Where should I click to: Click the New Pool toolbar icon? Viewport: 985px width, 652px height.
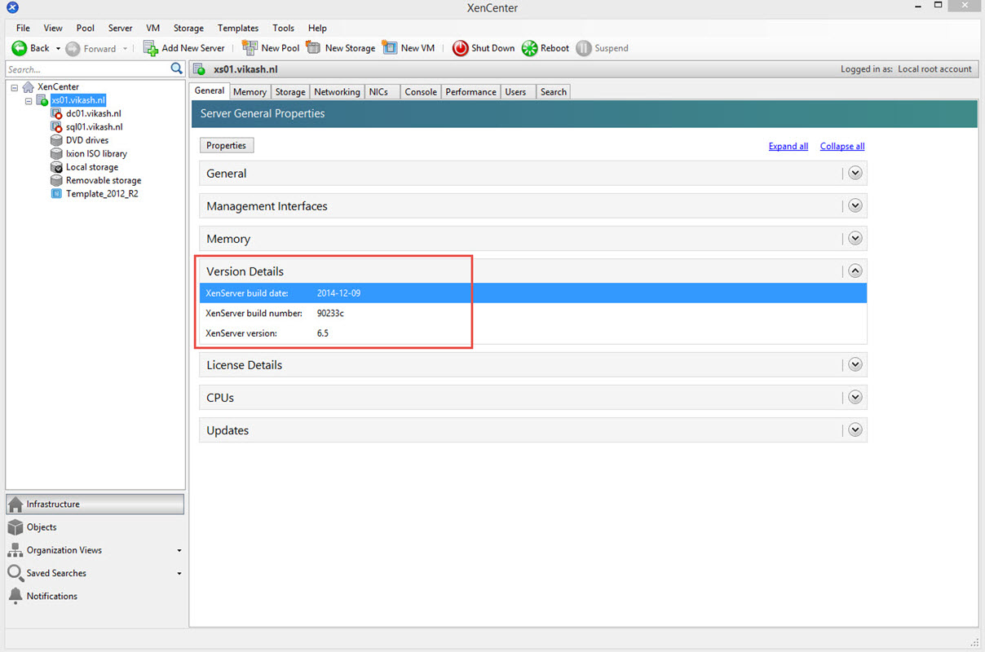[250, 48]
